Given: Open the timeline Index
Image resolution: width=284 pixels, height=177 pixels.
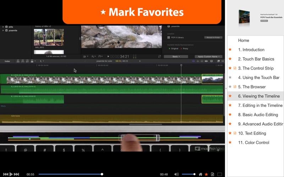Looking at the screenshot, I should coord(7,61).
